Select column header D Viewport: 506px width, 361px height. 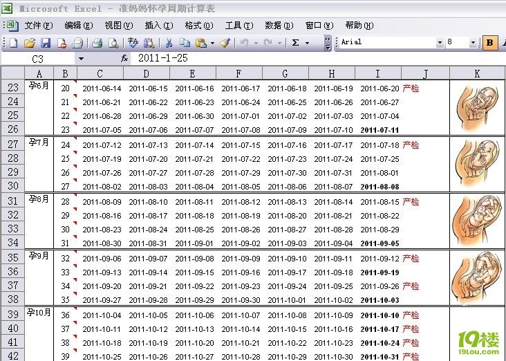[146, 74]
